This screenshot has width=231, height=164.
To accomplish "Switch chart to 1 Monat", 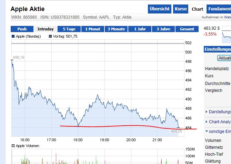I will (x=92, y=29).
